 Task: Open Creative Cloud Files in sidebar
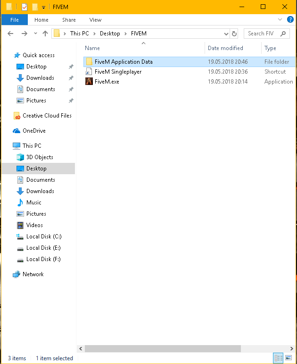pyautogui.click(x=42, y=116)
